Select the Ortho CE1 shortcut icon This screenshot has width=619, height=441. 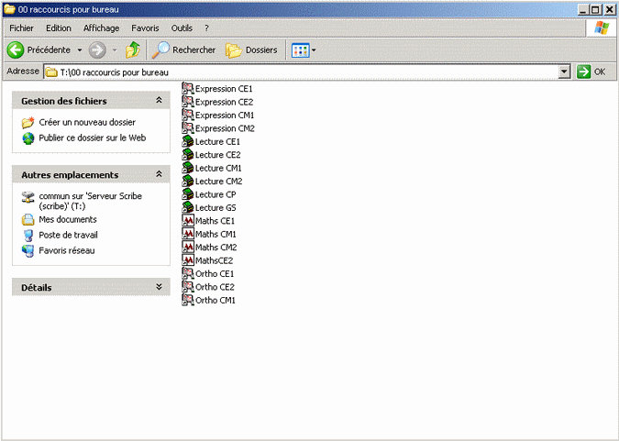(x=187, y=273)
